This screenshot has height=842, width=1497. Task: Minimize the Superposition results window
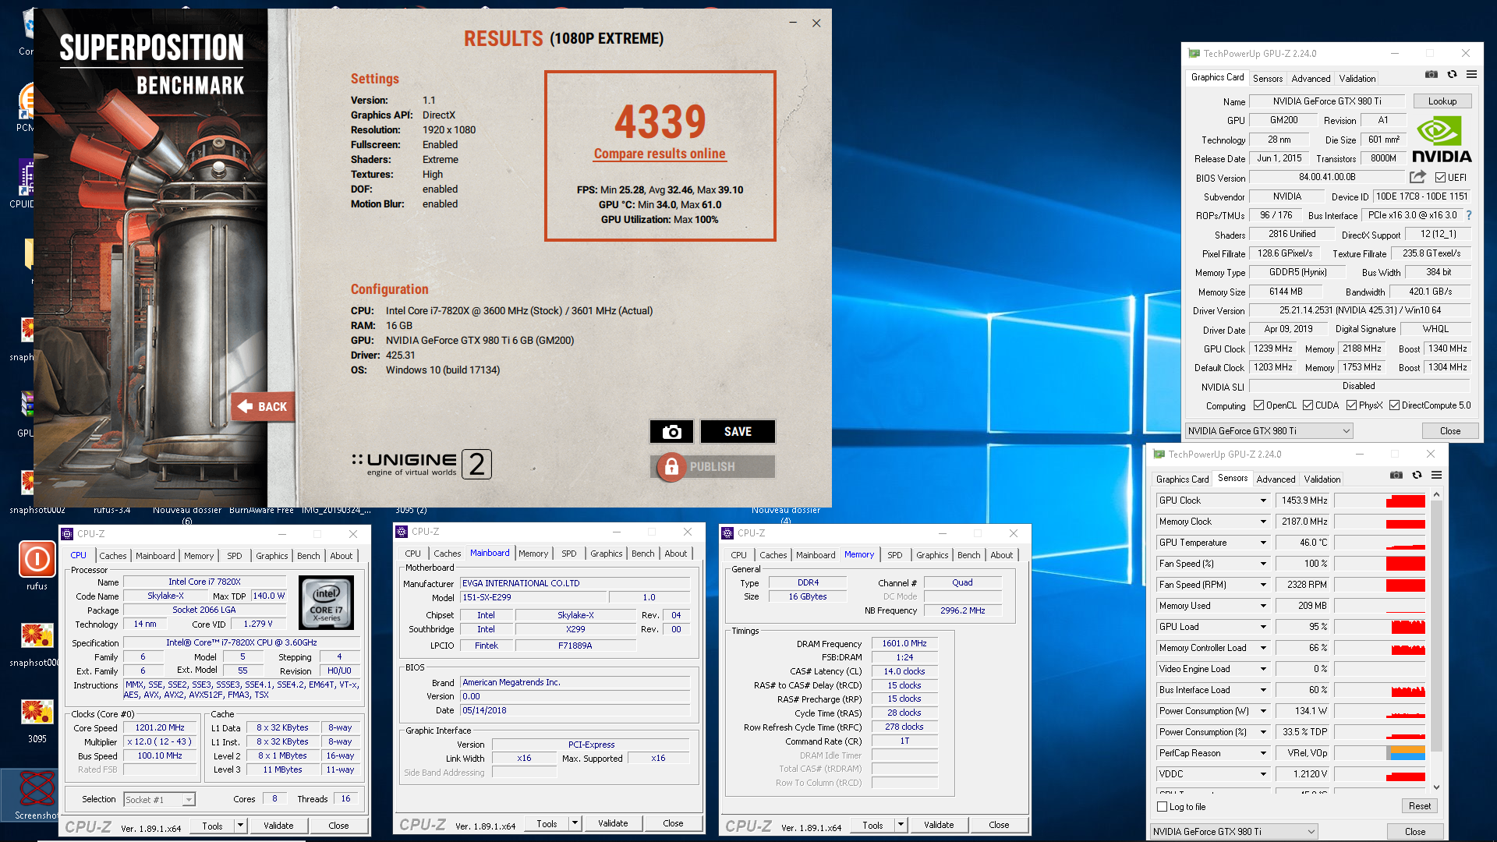coord(793,23)
